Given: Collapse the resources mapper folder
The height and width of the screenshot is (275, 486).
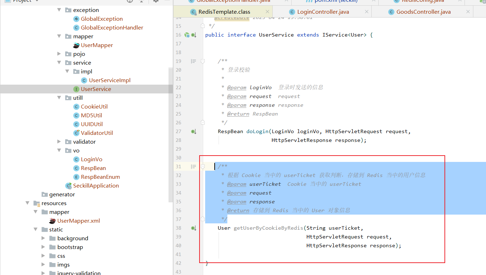Looking at the screenshot, I should click(35, 212).
